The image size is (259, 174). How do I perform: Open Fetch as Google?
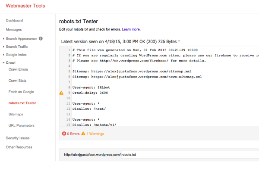pos(21,92)
